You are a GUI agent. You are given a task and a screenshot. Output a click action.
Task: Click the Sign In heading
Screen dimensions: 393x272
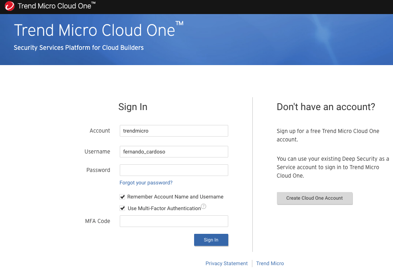[x=133, y=107]
